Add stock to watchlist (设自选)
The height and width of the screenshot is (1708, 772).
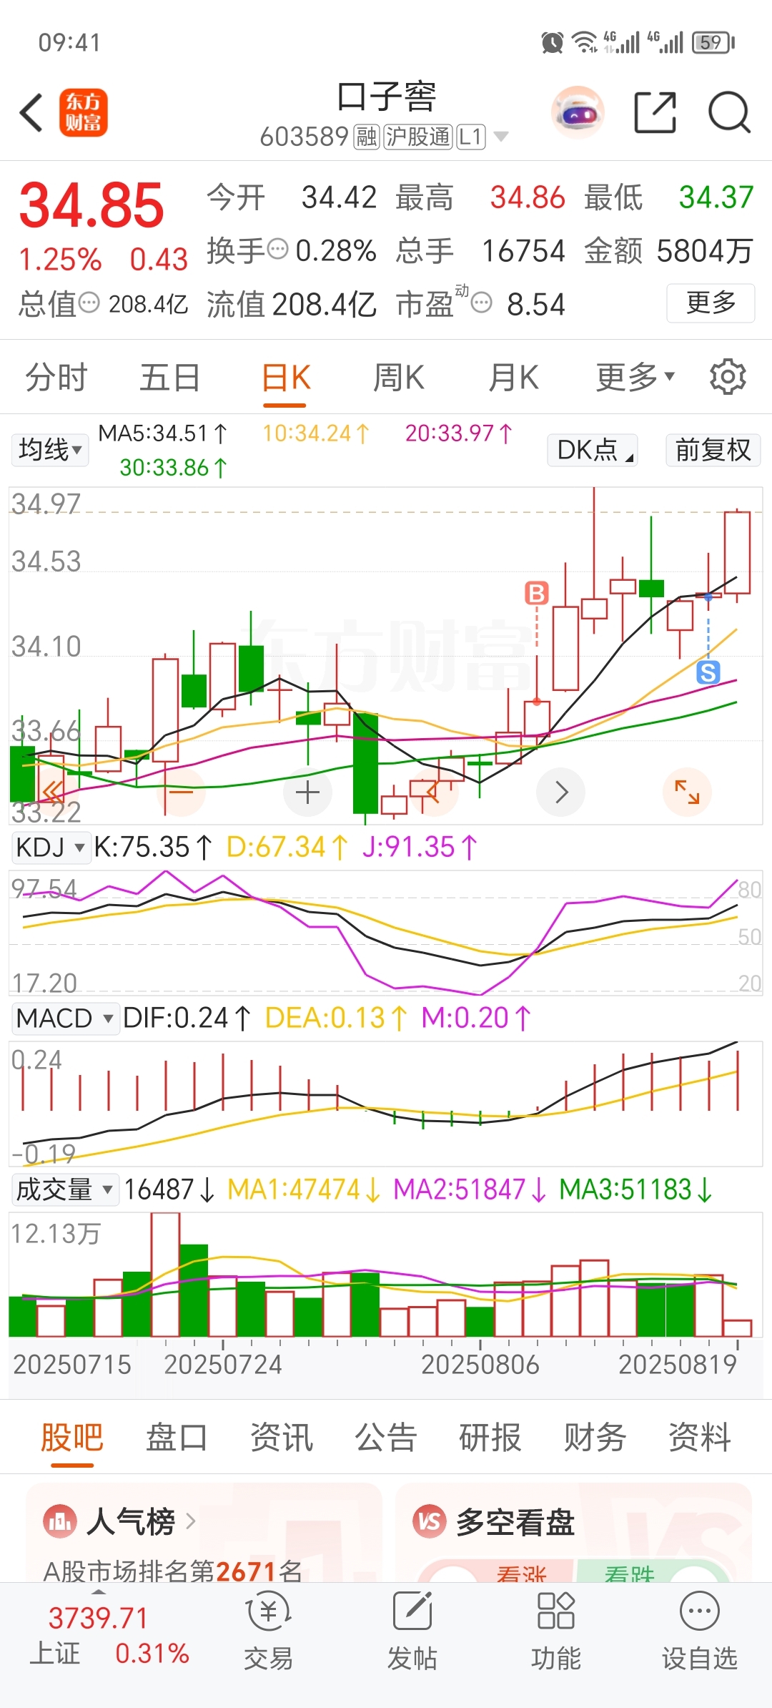[700, 1632]
